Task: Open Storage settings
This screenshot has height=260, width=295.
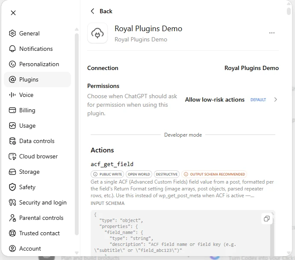Action: pyautogui.click(x=37, y=172)
